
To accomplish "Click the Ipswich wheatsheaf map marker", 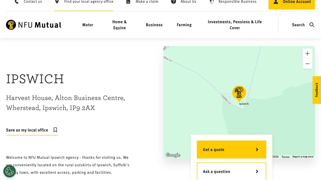I will tap(239, 93).
